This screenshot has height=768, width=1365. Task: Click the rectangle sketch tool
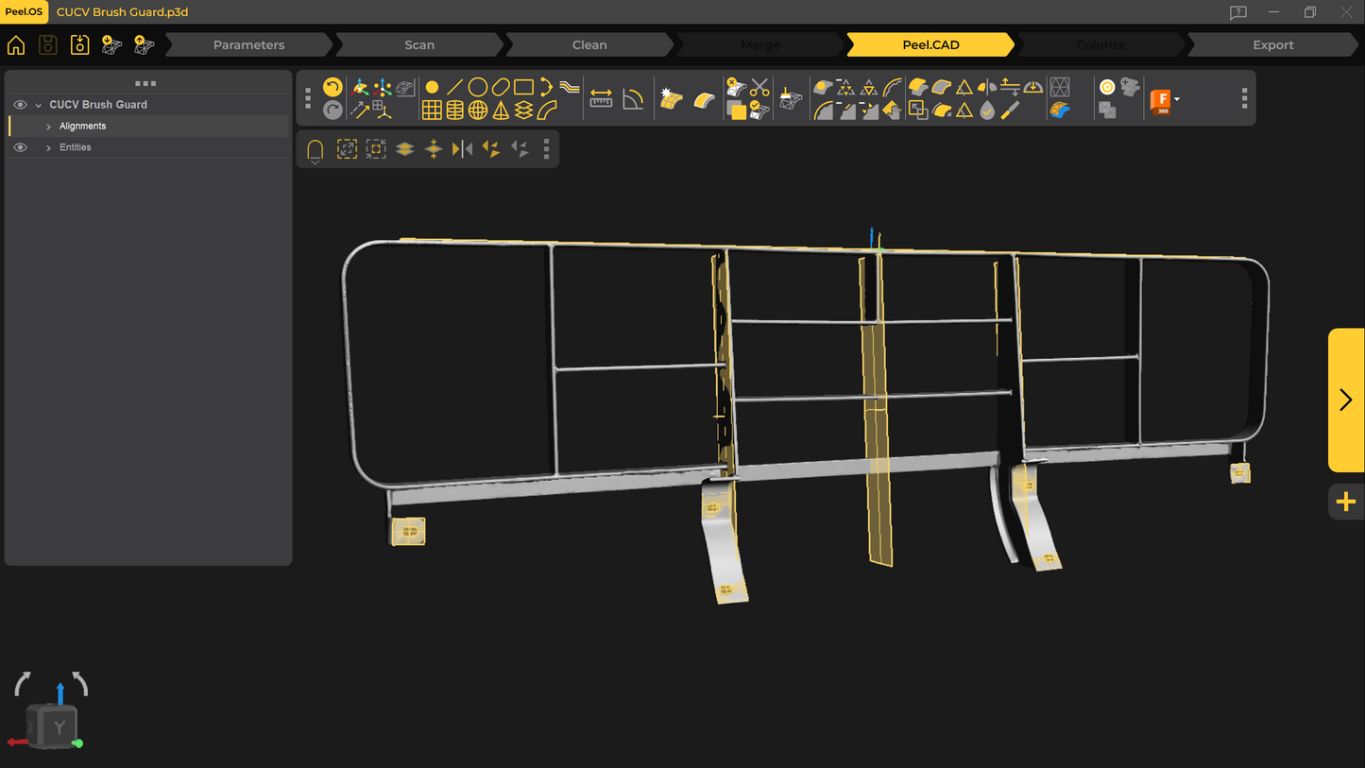coord(523,88)
